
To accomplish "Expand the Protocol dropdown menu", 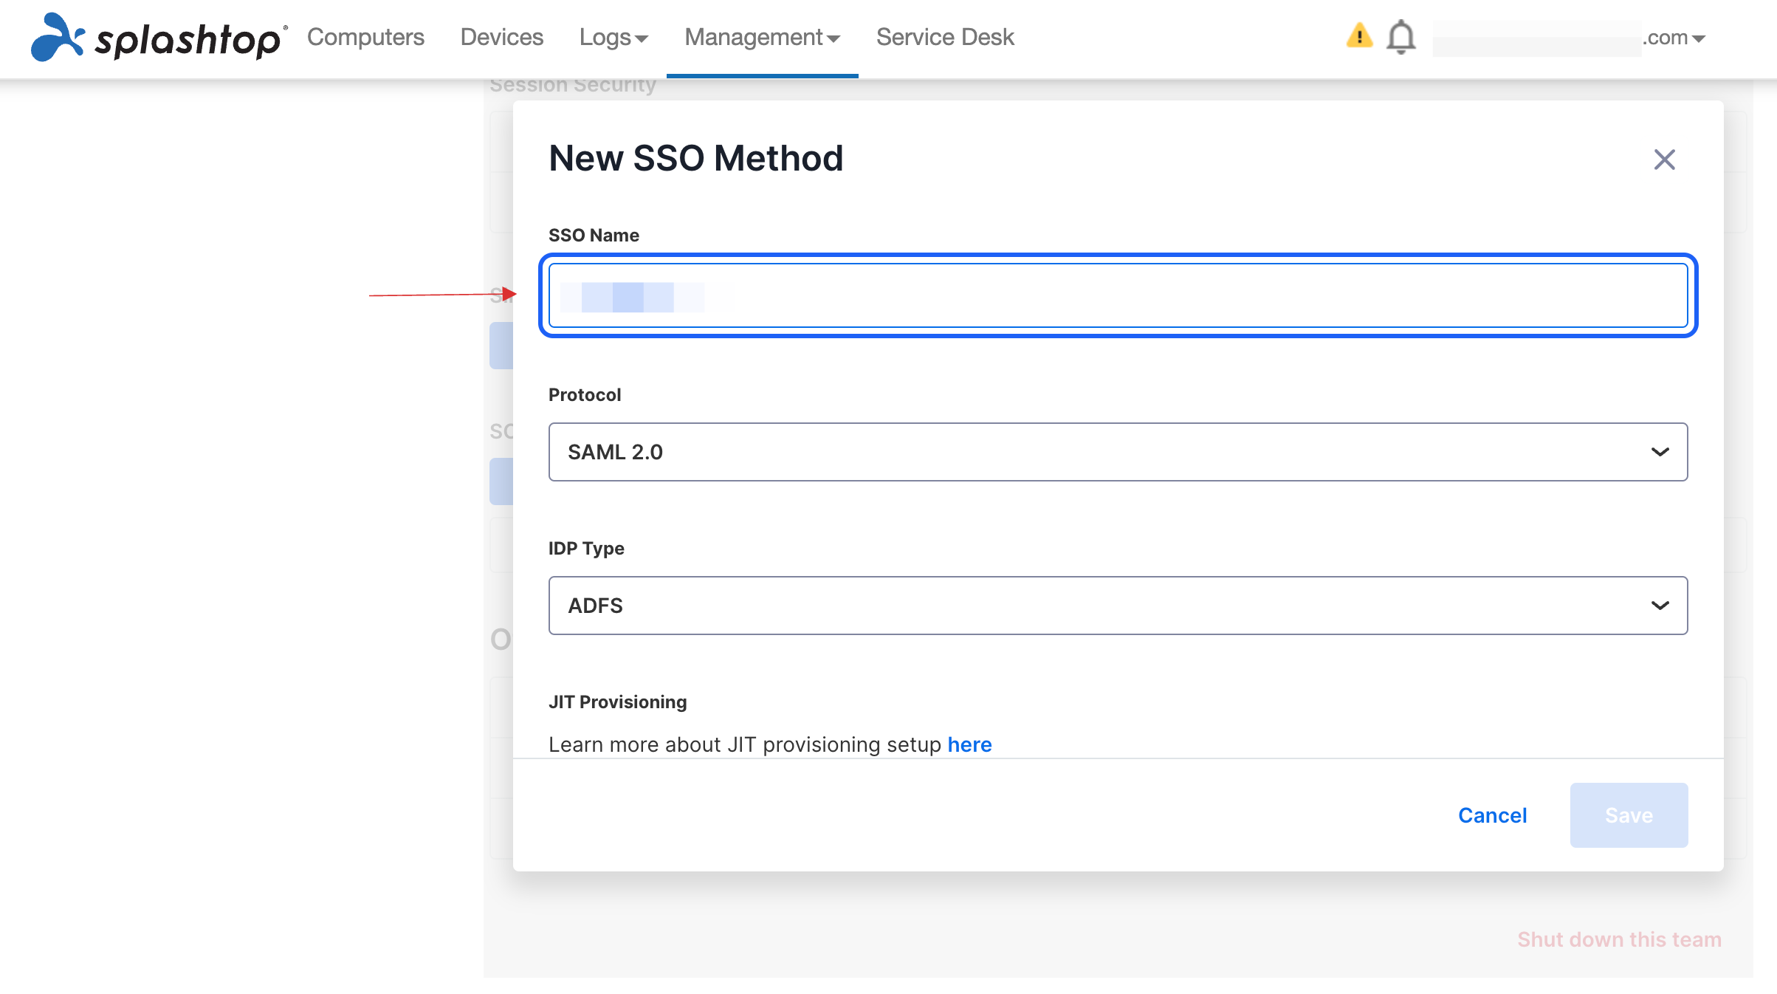I will coord(1118,452).
